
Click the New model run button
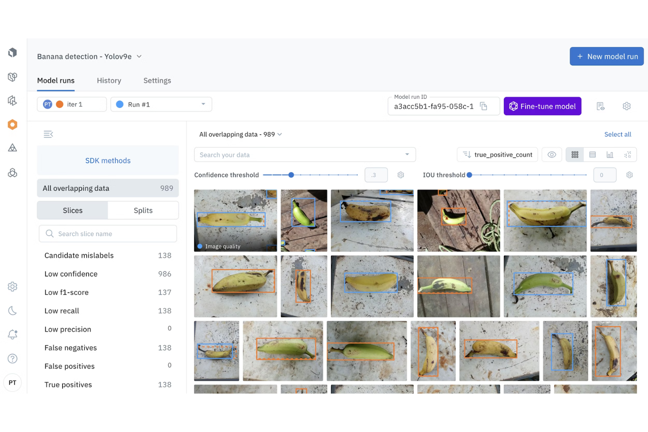click(x=606, y=56)
